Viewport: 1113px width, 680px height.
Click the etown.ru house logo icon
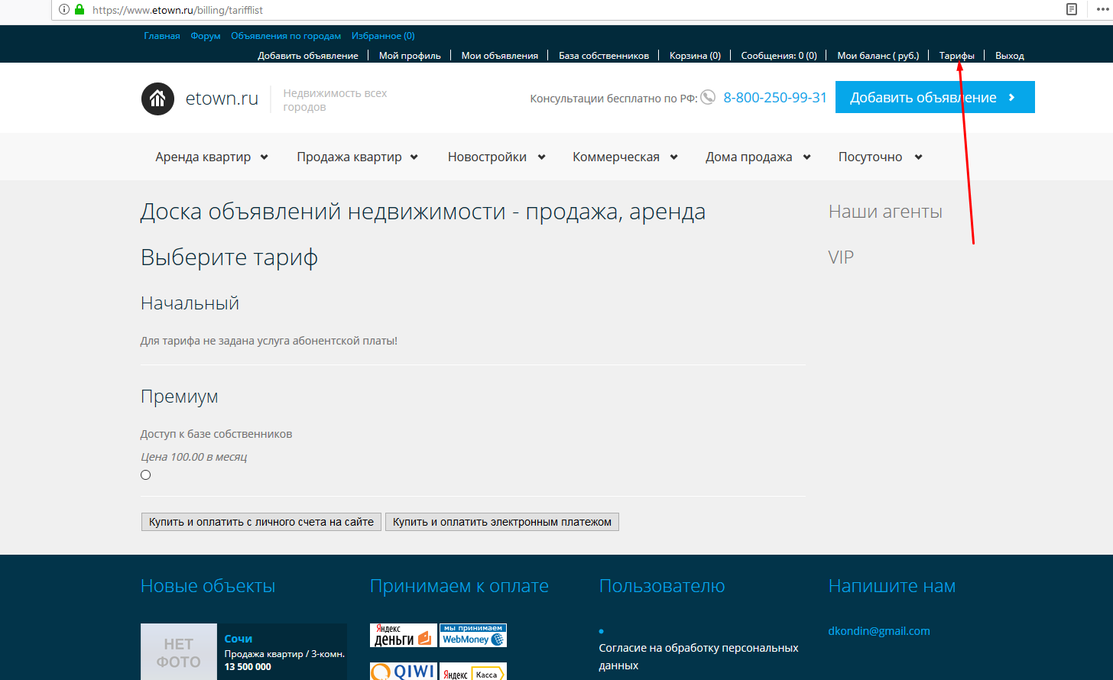(157, 99)
